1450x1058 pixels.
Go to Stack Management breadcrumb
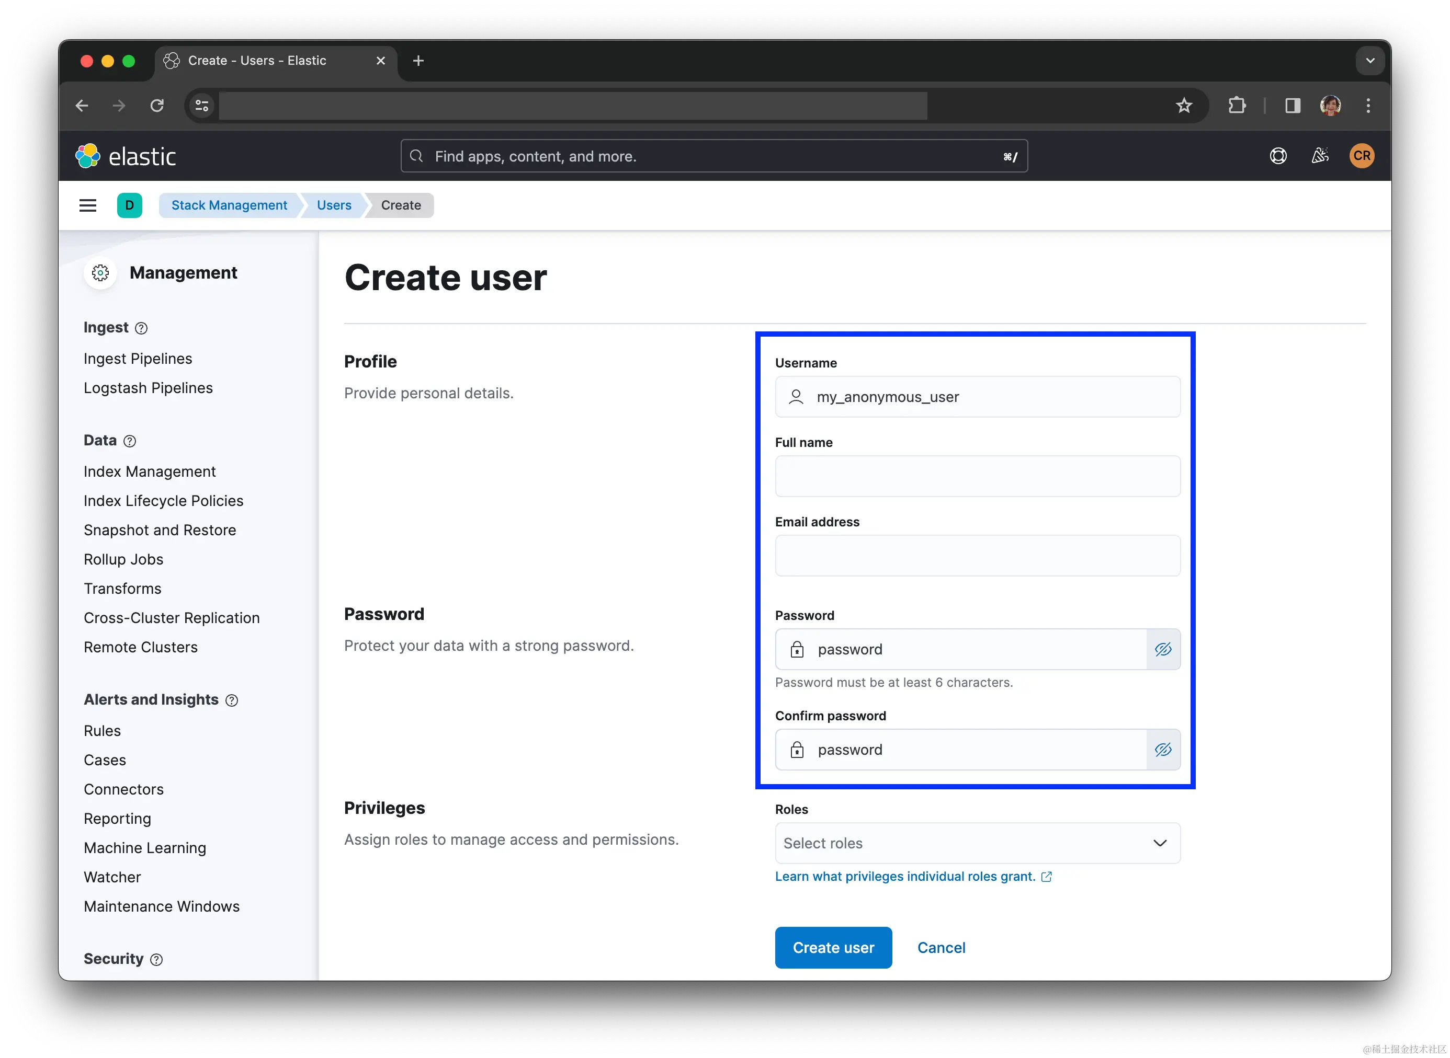(x=230, y=205)
